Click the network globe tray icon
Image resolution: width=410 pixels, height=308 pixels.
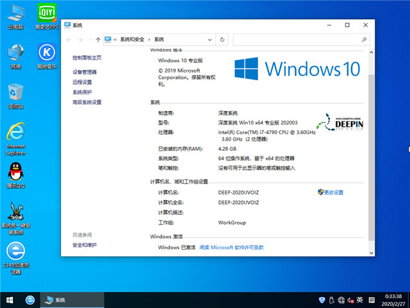click(x=341, y=300)
